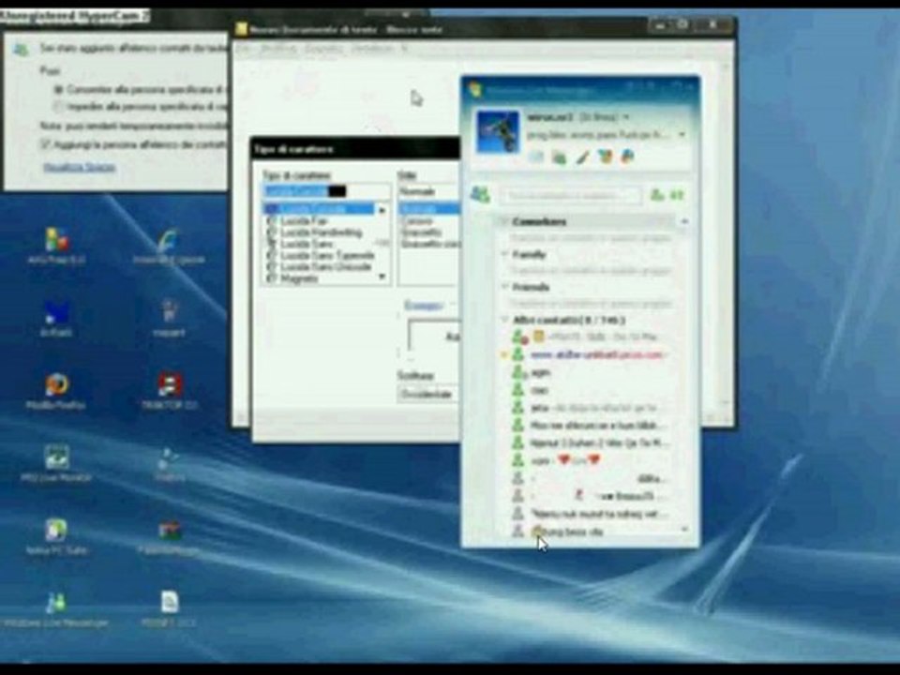
Task: Click the pen icon in Messenger toolbar
Action: (x=582, y=157)
